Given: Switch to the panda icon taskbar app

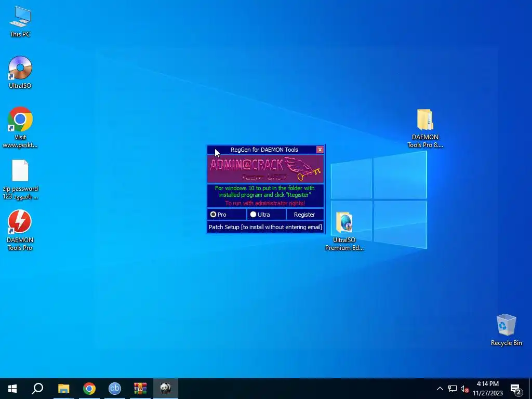Looking at the screenshot, I should (166, 389).
